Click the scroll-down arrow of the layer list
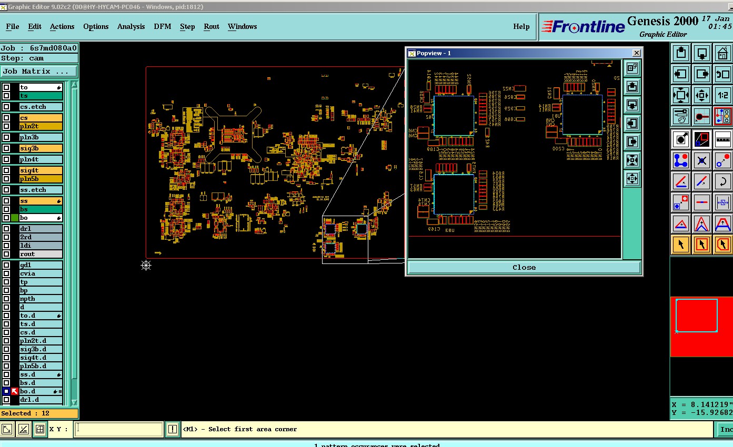Screen dimensions: 733x447 point(75,402)
